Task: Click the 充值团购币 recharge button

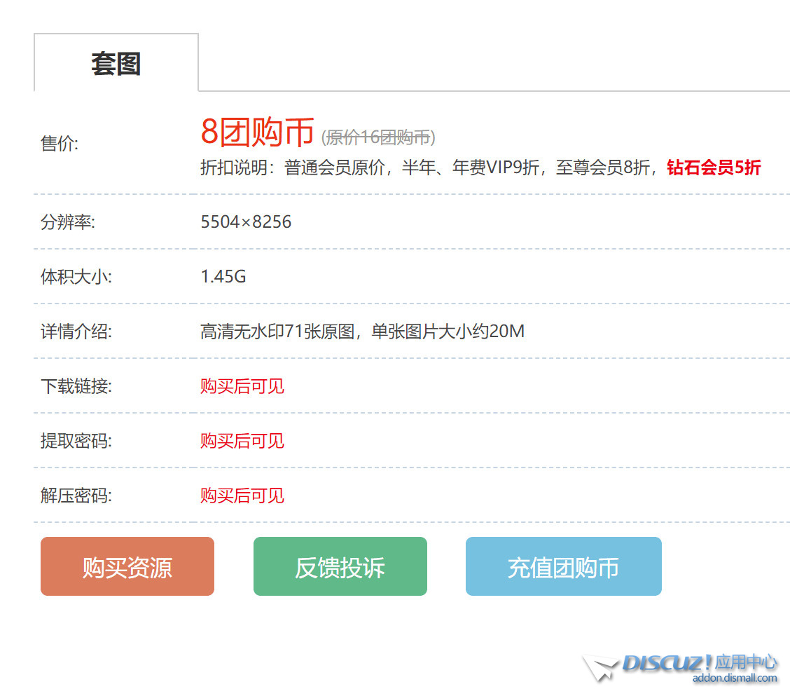Action: click(563, 566)
